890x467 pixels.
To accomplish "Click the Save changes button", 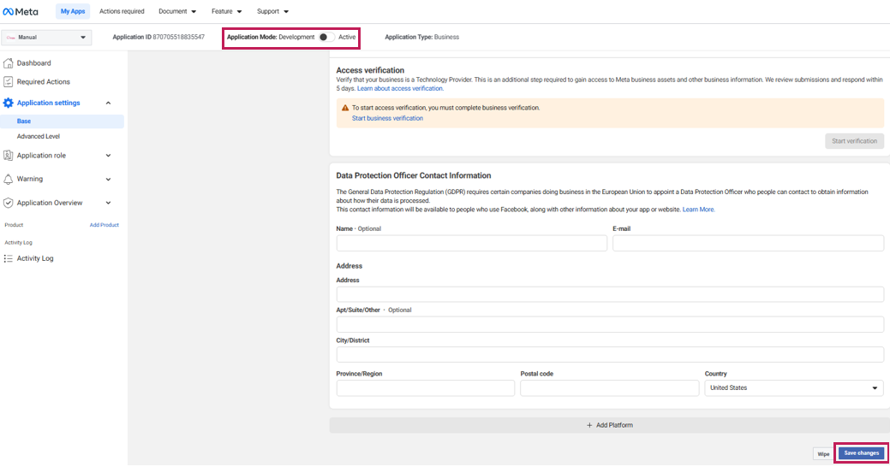I will click(x=861, y=452).
